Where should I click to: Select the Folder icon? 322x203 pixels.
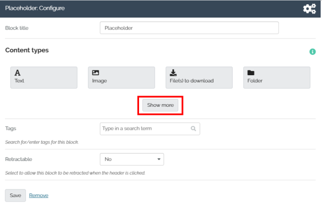251,73
